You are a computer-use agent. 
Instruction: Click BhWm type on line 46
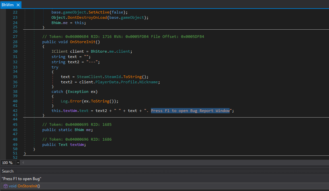click(x=79, y=130)
